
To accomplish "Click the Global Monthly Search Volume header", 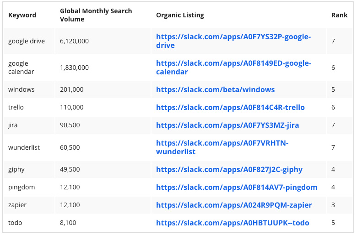I will (96, 15).
